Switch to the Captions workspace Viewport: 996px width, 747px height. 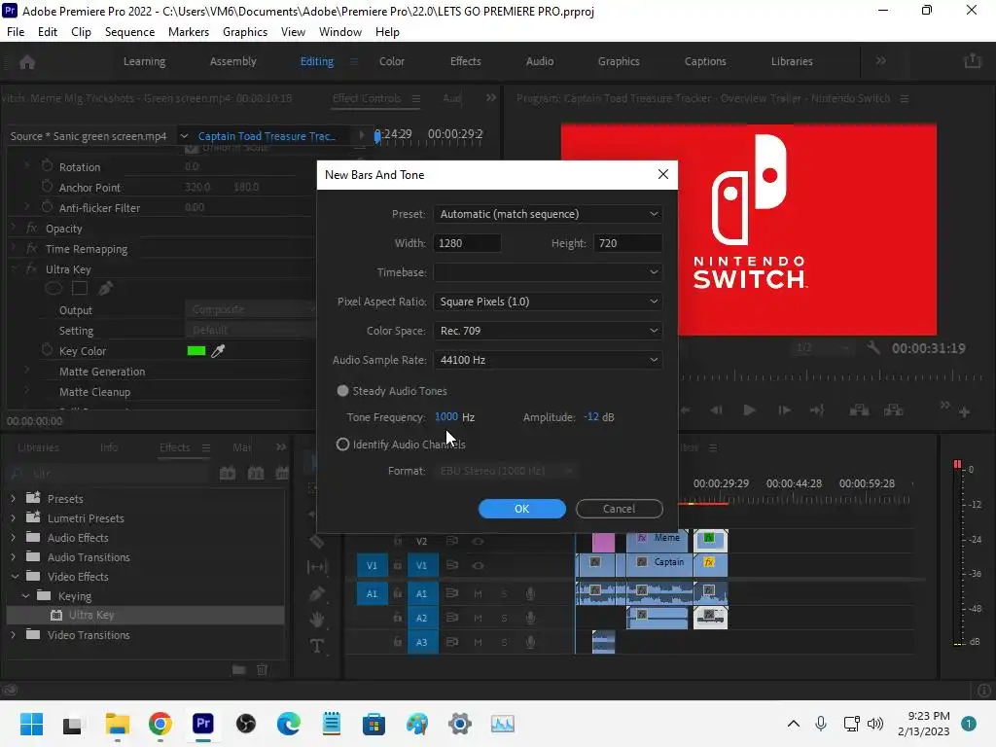click(x=705, y=61)
